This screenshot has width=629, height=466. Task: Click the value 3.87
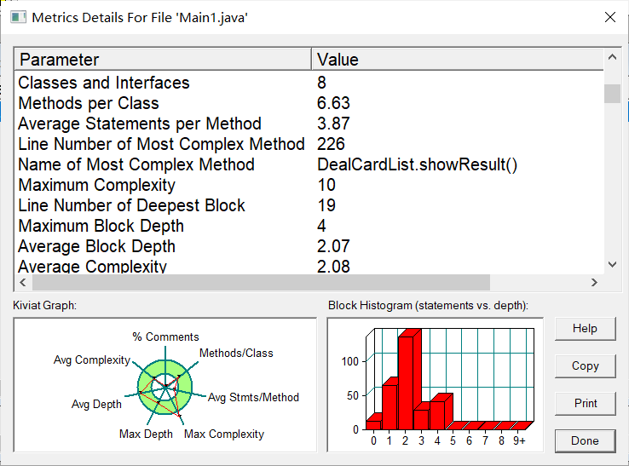coord(333,124)
